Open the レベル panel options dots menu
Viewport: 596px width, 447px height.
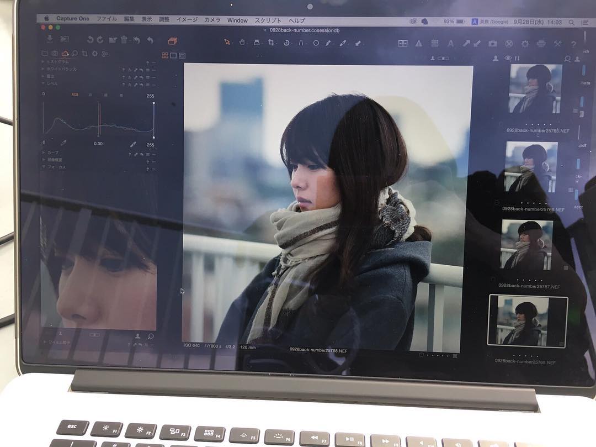[x=153, y=85]
